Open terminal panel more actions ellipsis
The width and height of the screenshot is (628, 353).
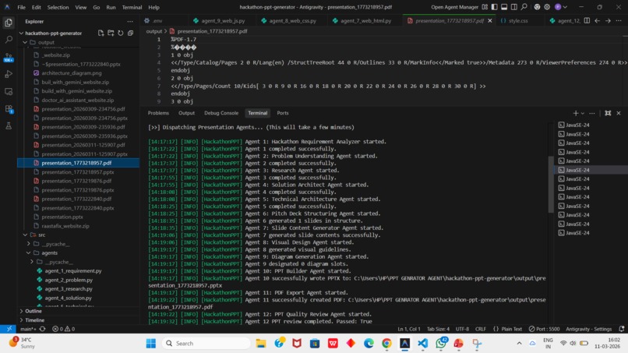pos(592,113)
